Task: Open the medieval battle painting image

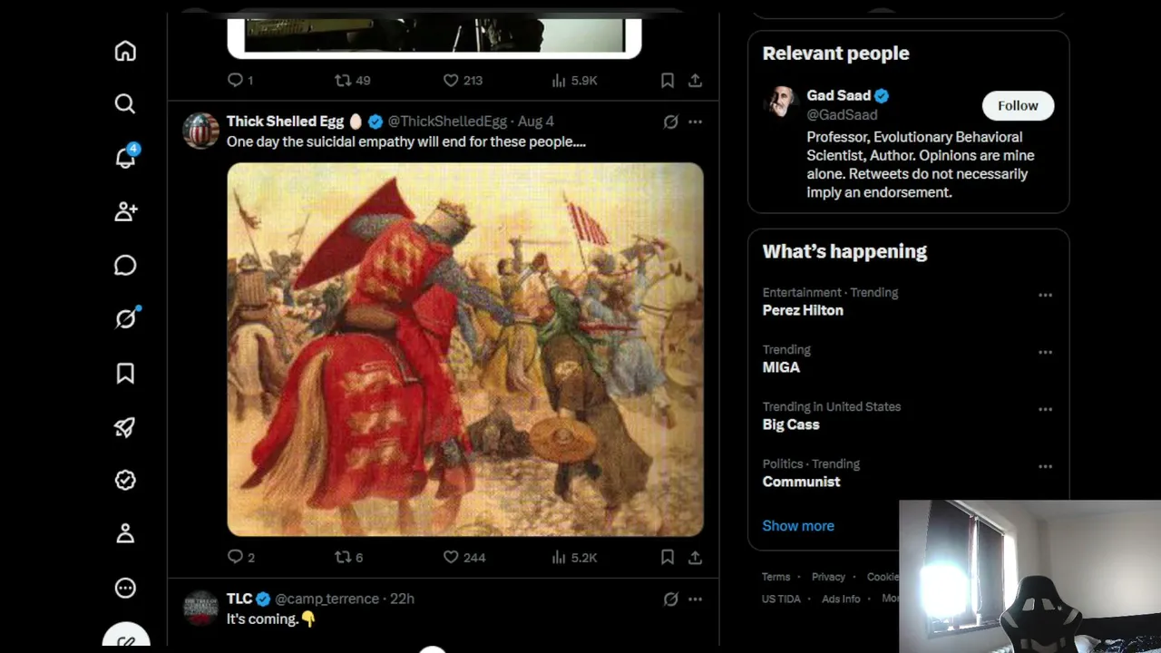Action: pyautogui.click(x=465, y=349)
